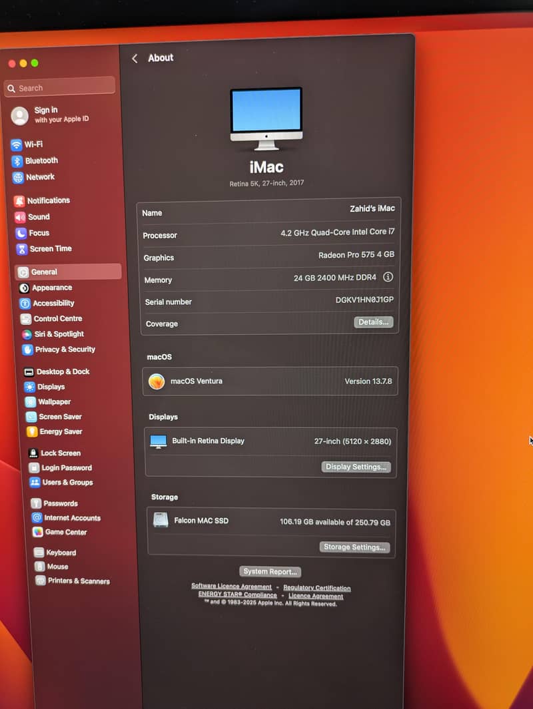Click memory value 24 GB 2400 MHz DDR4
The image size is (533, 709).
(335, 278)
